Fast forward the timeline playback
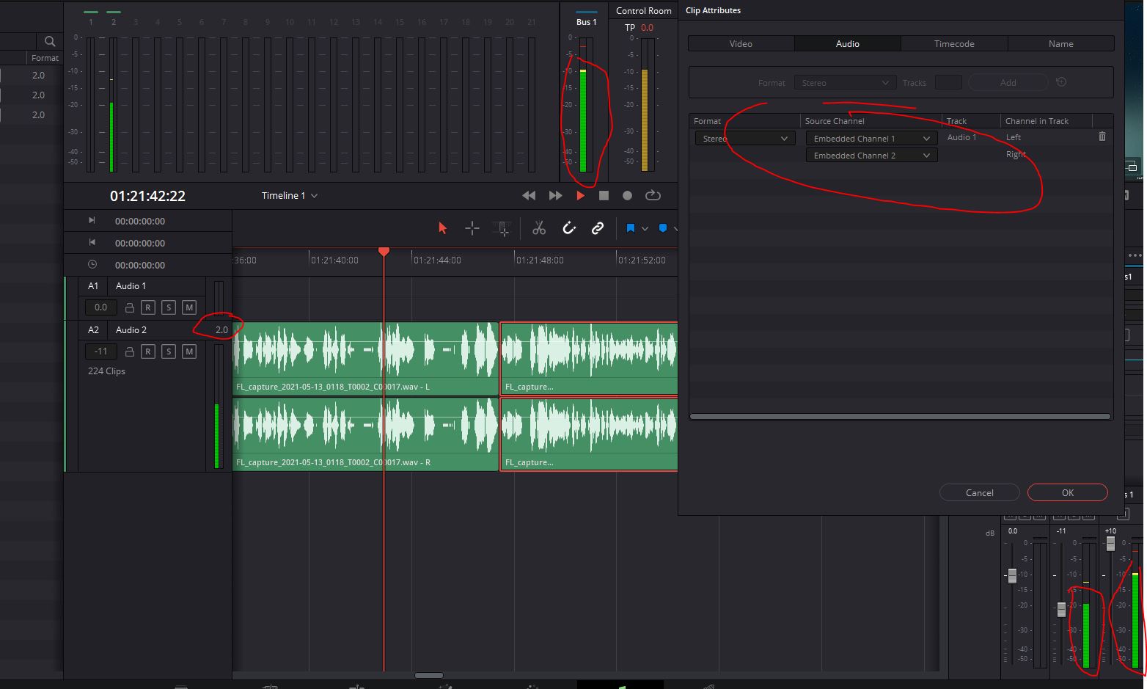1147x689 pixels. tap(555, 196)
